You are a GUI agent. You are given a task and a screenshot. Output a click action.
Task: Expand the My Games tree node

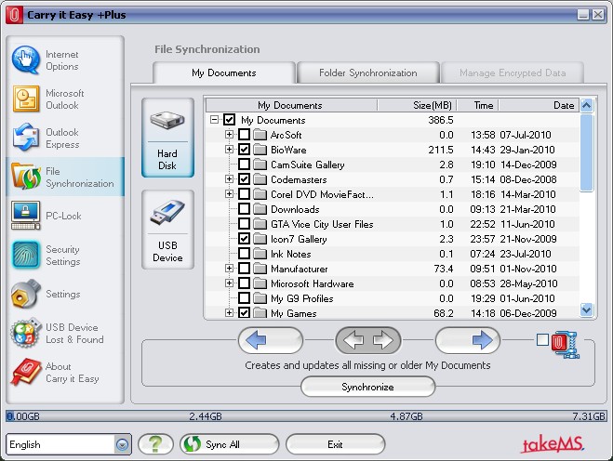coord(229,313)
